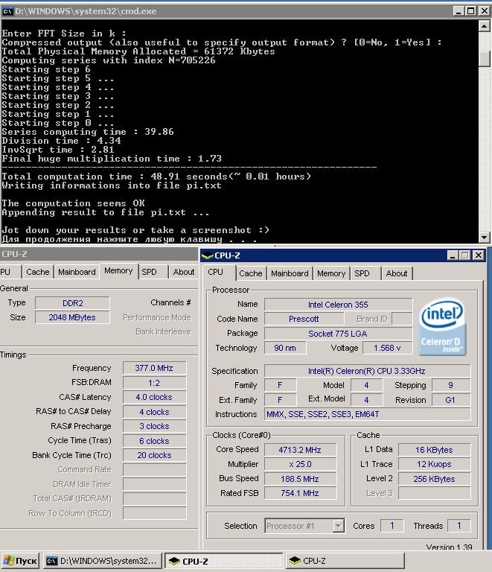
Task: Open the Mainboard tab in right CPU-Z window
Action: pos(290,273)
